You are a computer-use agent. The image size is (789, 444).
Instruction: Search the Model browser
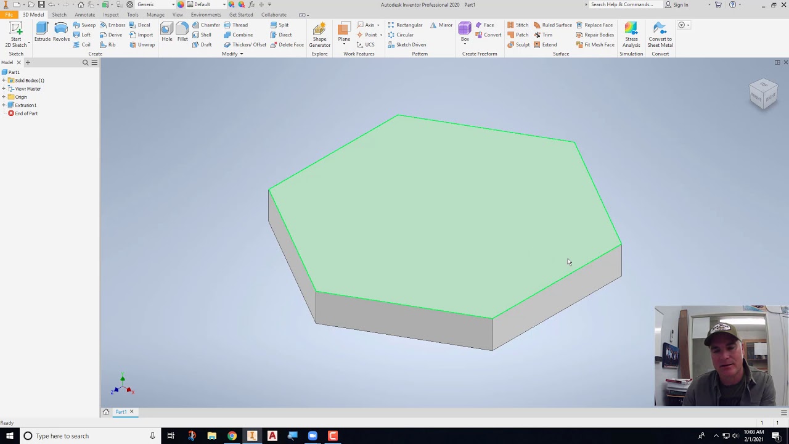(86, 62)
